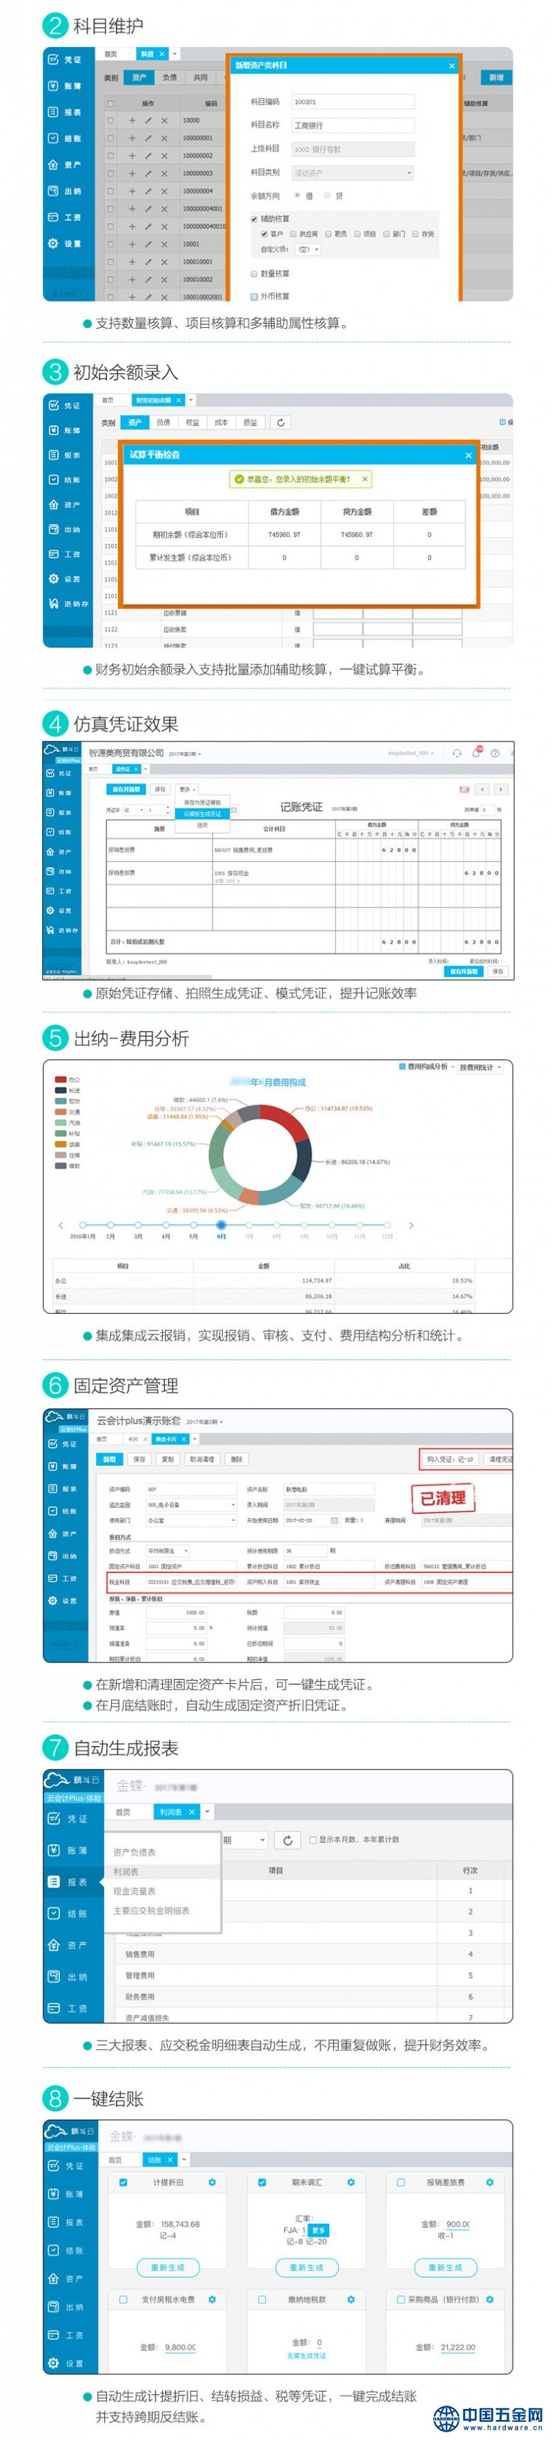Expand the 更多 menu in voucher toolbar

tap(186, 789)
